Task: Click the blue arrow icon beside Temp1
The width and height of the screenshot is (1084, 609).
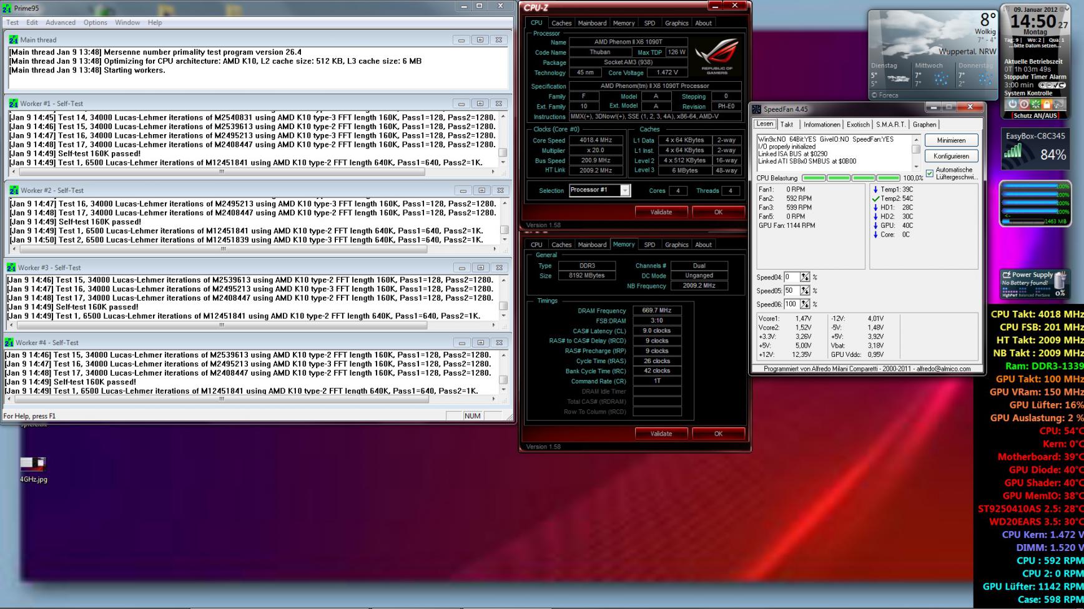Action: pos(875,189)
